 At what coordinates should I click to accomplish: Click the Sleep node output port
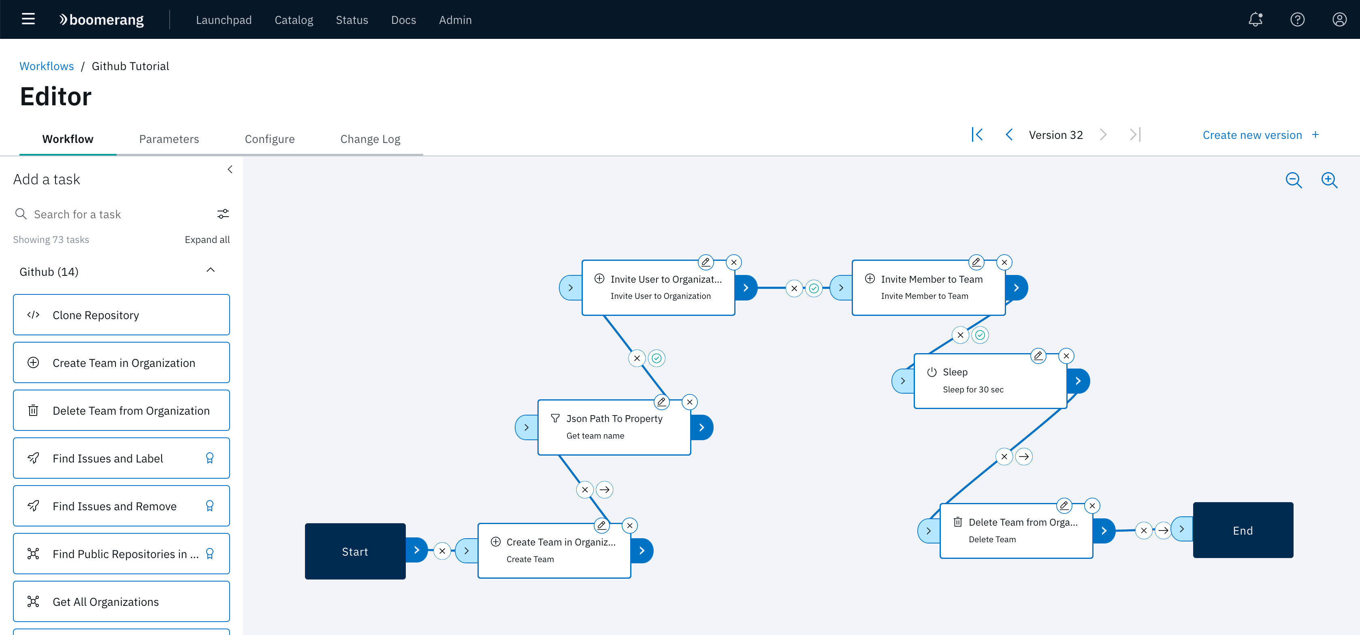click(1078, 381)
